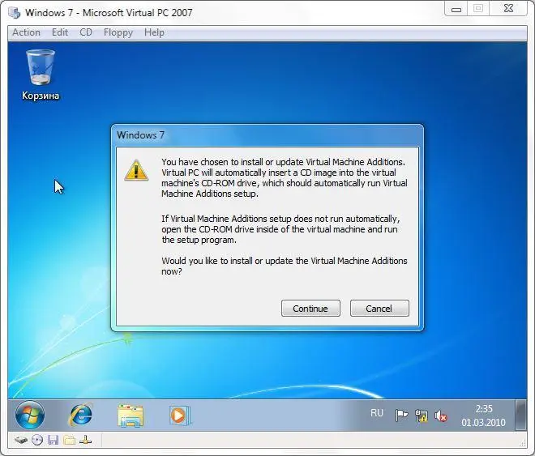The image size is (535, 456).
Task: Open the CD menu
Action: [86, 32]
